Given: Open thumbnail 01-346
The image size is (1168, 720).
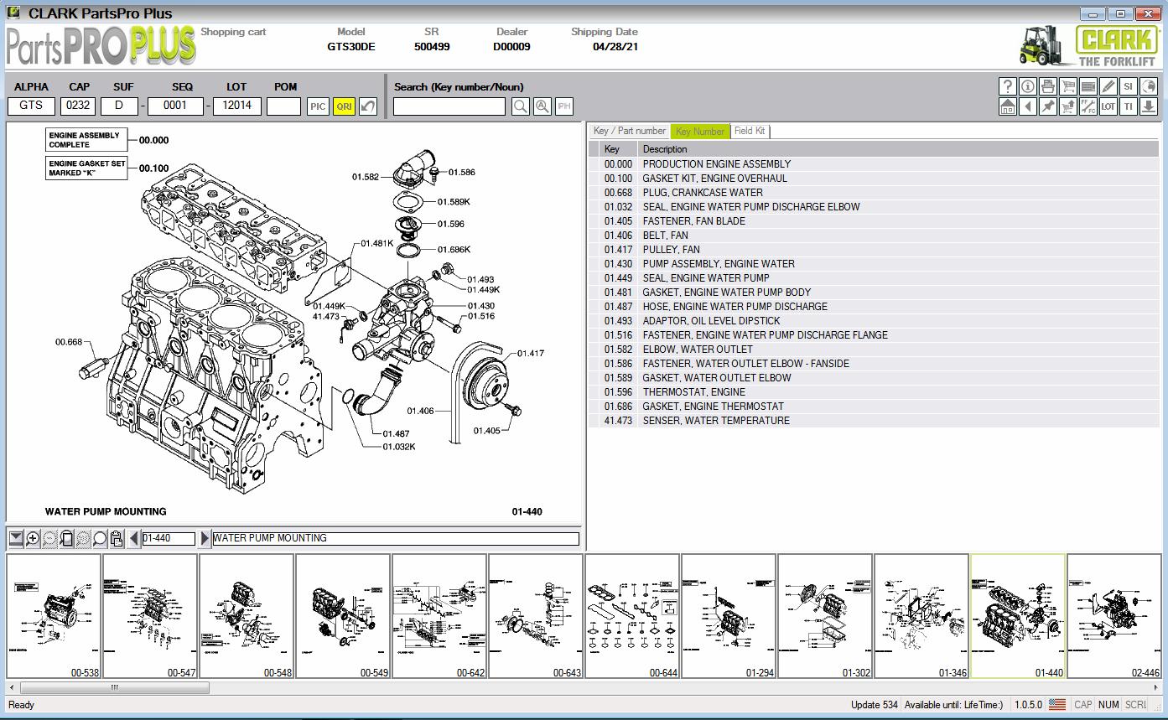Looking at the screenshot, I should coord(921,616).
